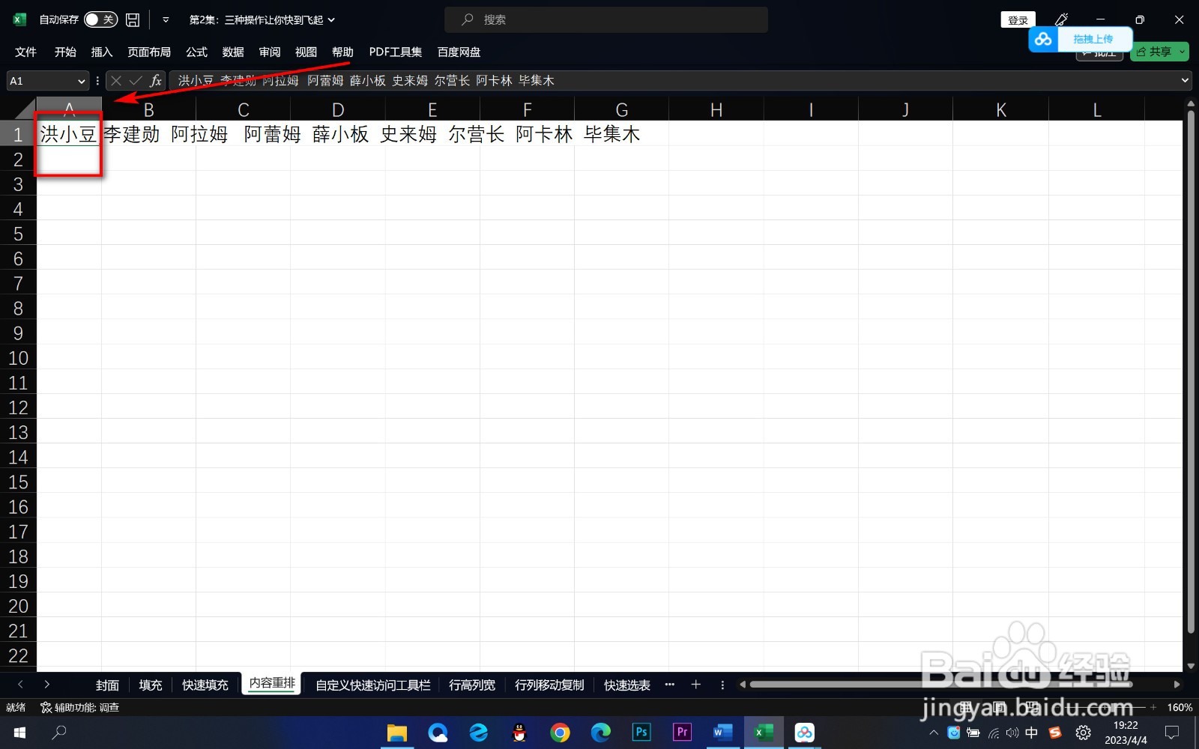Expand the formula bar with right chevron
The image size is (1199, 749).
point(1185,80)
